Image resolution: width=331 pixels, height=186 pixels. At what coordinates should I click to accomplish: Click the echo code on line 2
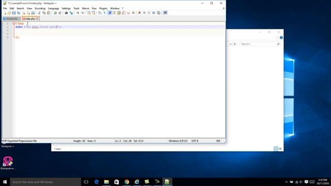19,27
